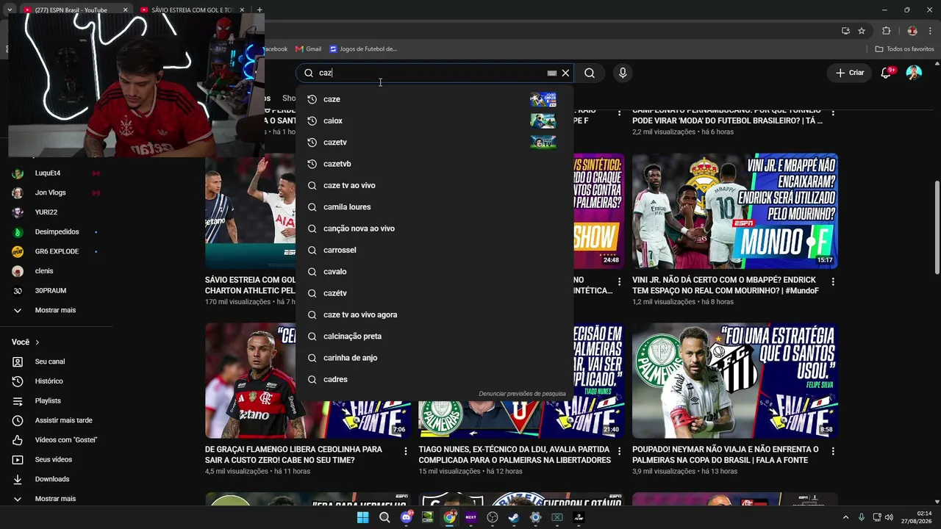Open the search tabs dropdown in Chrome

(x=10, y=10)
